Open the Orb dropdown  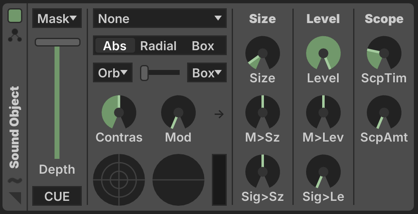[113, 72]
